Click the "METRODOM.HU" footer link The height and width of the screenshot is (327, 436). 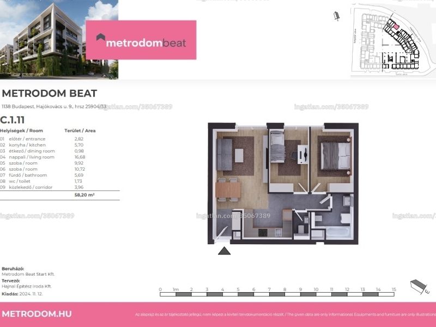[37, 314]
